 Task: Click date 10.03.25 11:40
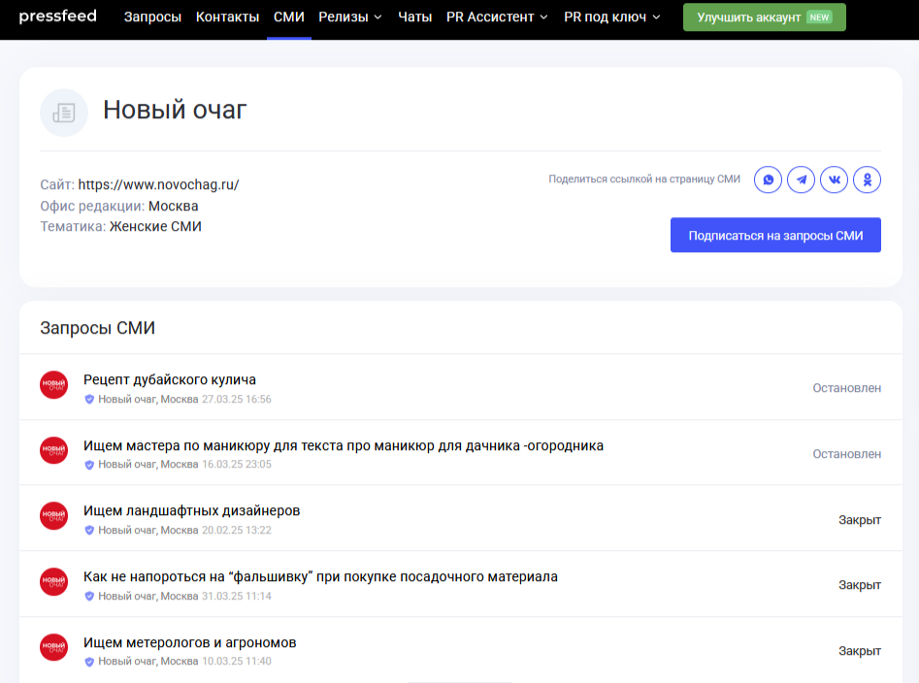tap(237, 662)
